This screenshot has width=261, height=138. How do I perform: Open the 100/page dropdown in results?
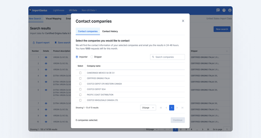coord(152,129)
